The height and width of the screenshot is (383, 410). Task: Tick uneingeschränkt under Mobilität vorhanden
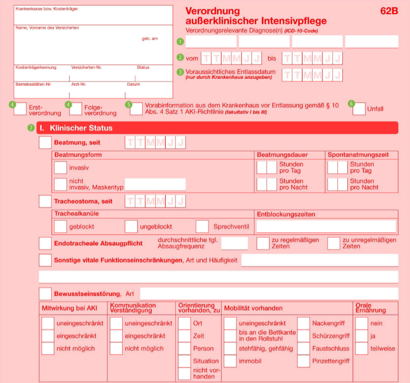(230, 323)
